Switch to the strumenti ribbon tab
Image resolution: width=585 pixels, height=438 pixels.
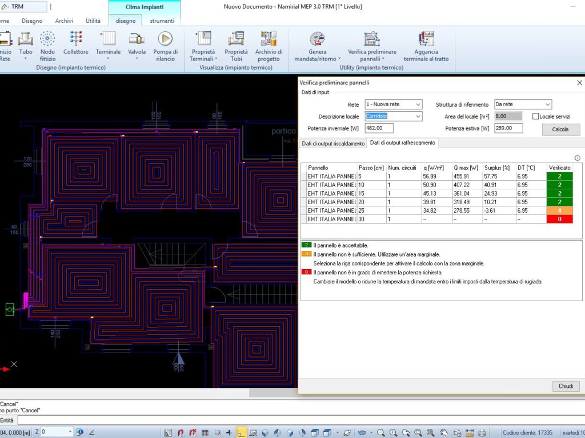point(162,21)
